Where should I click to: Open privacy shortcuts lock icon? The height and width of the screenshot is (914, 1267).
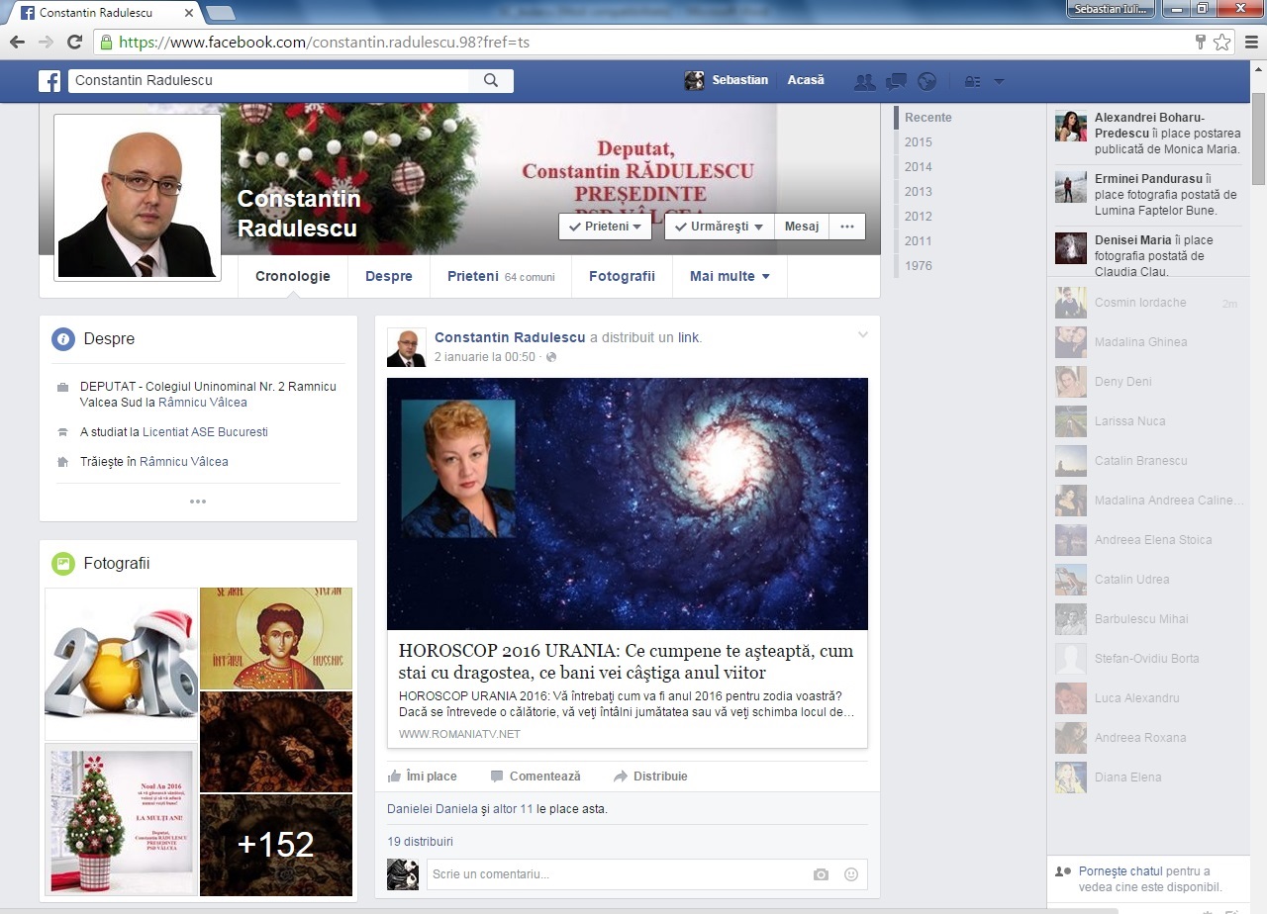click(973, 81)
